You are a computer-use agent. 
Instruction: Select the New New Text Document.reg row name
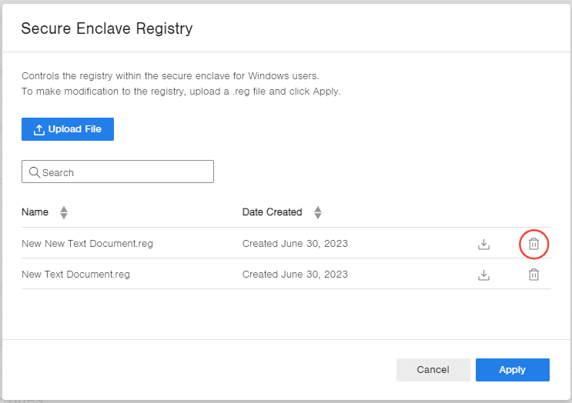point(87,244)
